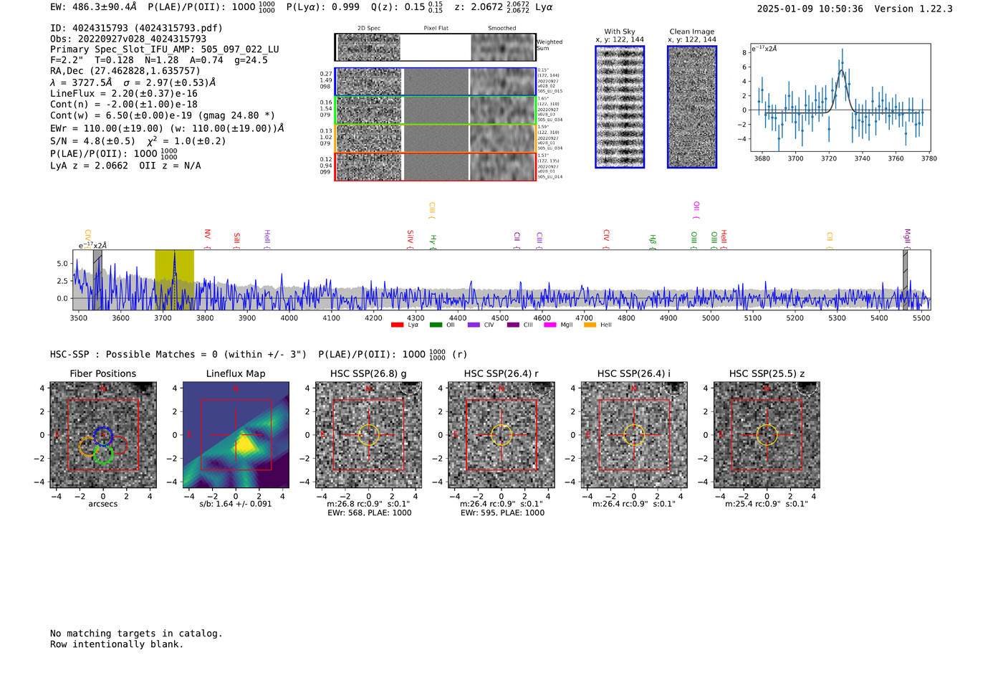This screenshot has height=683, width=1003.
Task: Click the MgII line marker near 5460
Action: (906, 239)
